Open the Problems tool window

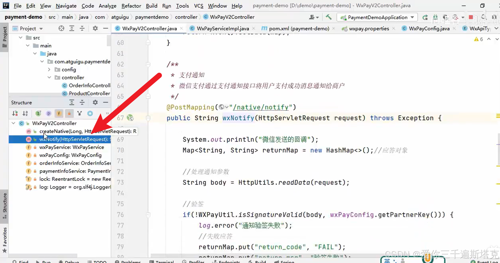[x=128, y=262]
